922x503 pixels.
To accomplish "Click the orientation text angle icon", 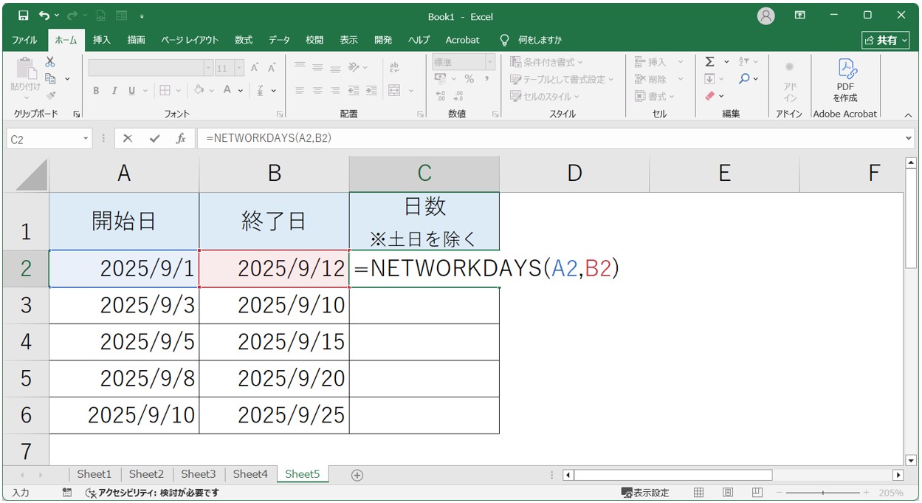I will pos(354,68).
